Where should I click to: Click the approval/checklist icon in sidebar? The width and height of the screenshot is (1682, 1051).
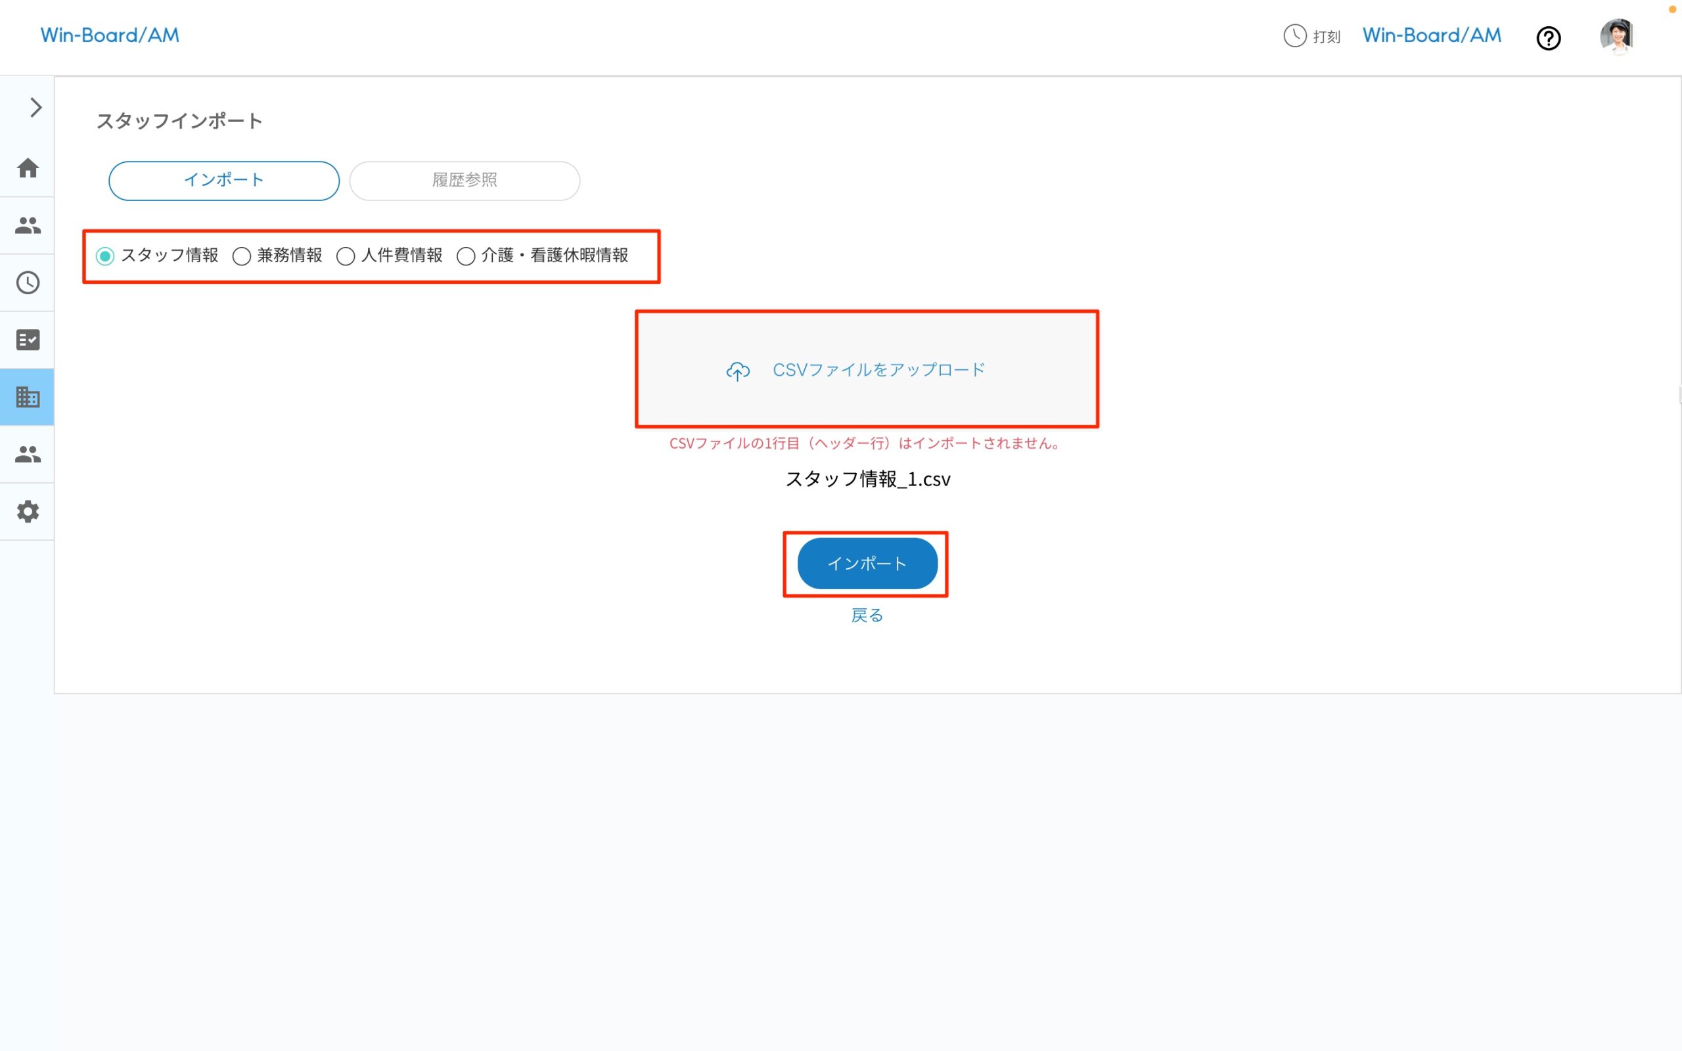click(x=28, y=339)
